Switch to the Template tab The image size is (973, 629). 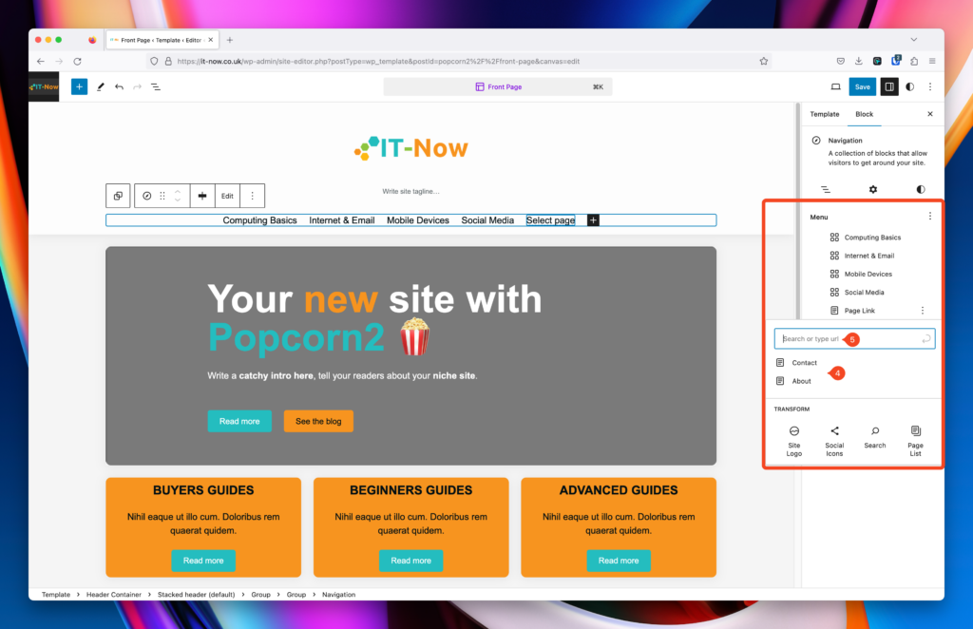[x=824, y=114]
